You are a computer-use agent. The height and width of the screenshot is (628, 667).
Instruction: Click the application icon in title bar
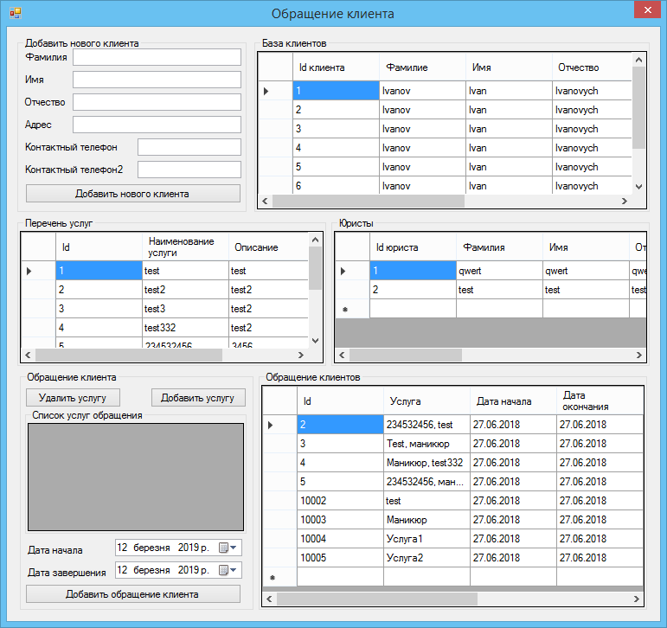[16, 13]
